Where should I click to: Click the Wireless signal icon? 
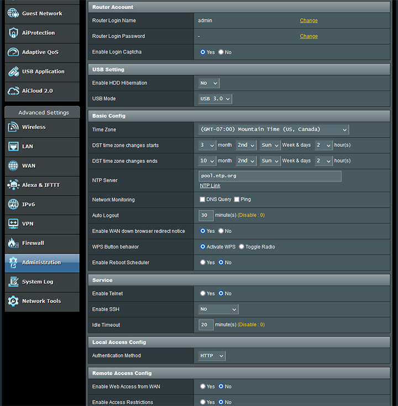(13, 127)
